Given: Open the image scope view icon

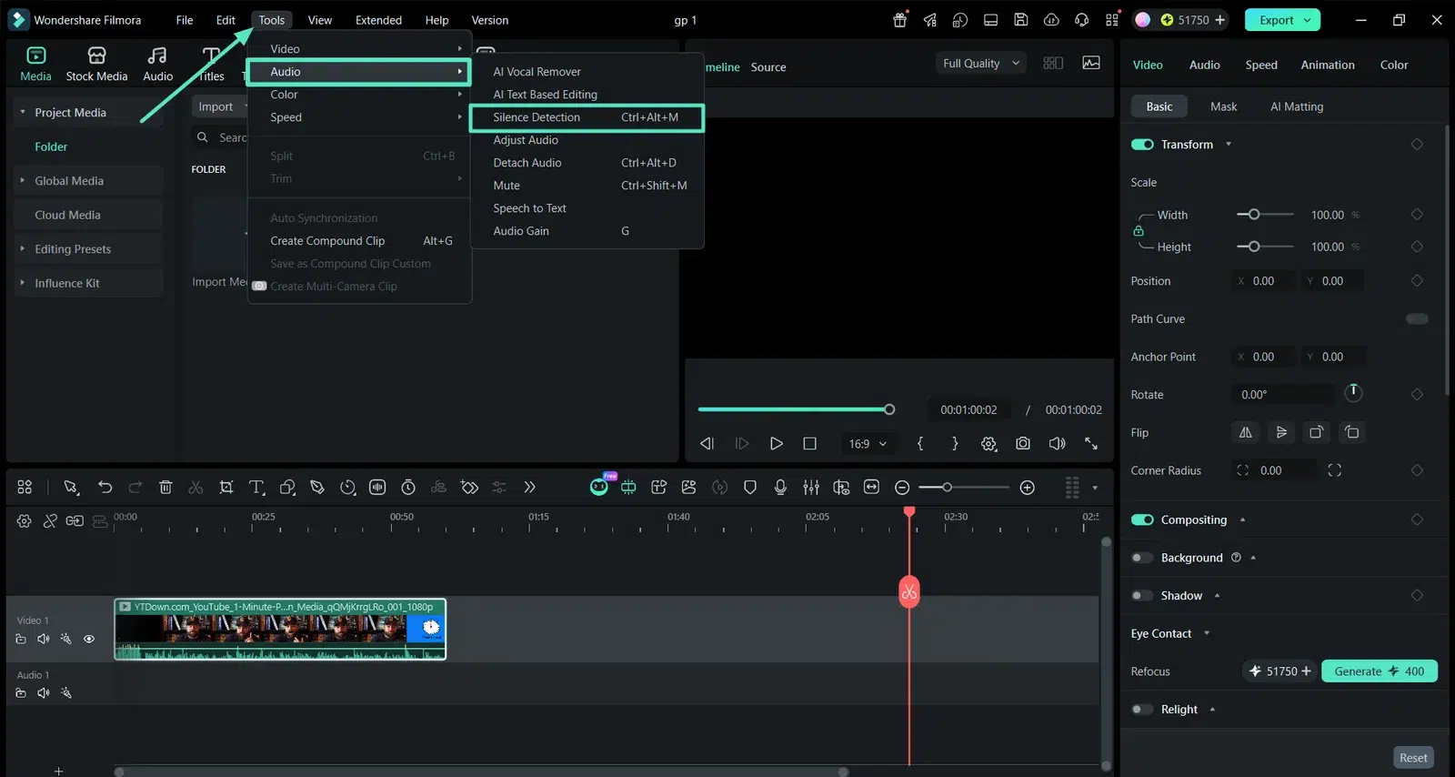Looking at the screenshot, I should (1091, 63).
